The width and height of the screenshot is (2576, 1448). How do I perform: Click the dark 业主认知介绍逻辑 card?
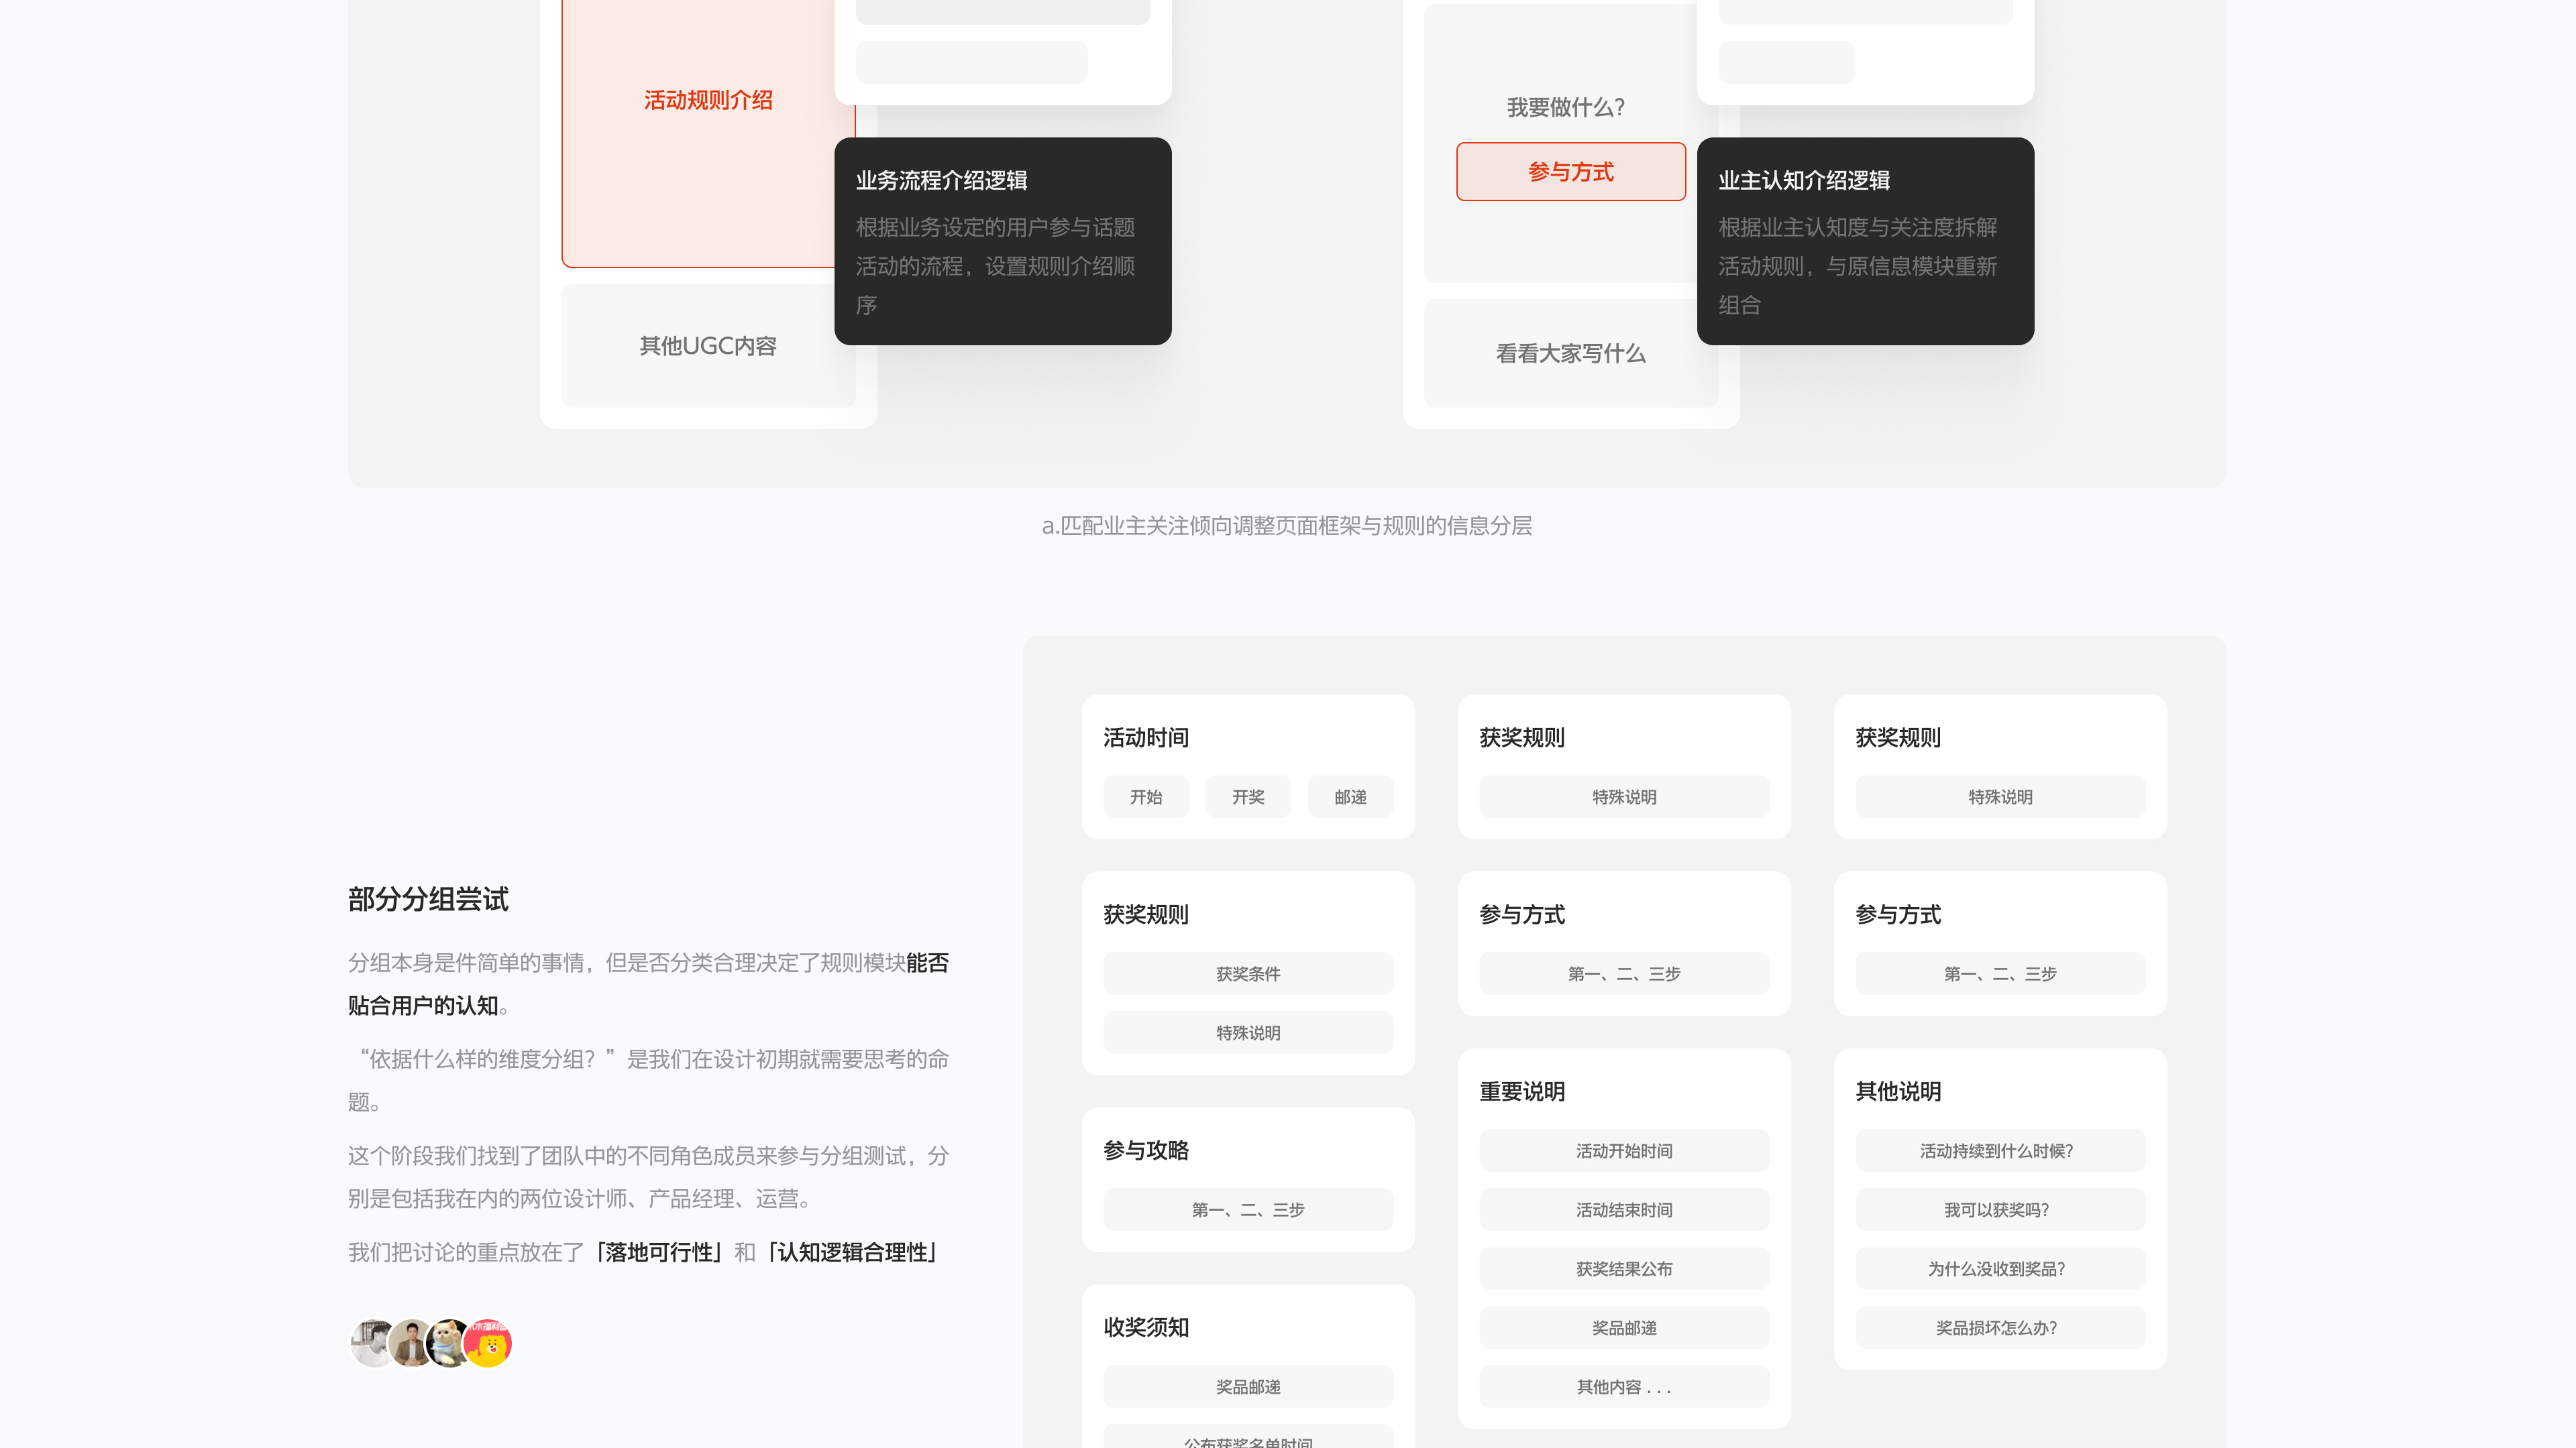pos(1865,242)
